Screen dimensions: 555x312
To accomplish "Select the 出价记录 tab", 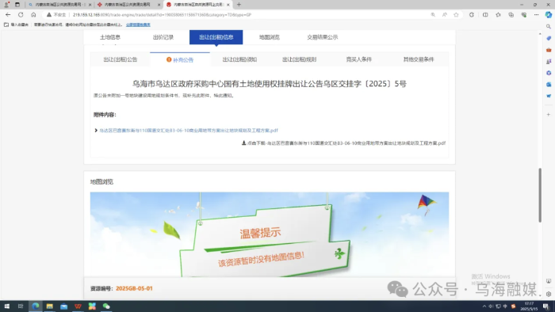I will coord(163,37).
